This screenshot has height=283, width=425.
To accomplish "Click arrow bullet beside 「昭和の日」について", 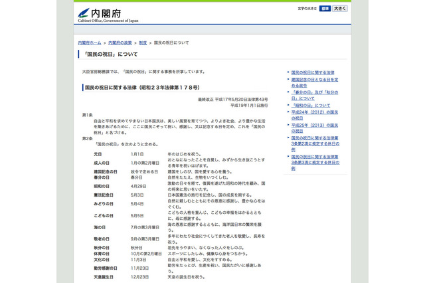I will click(x=288, y=106).
